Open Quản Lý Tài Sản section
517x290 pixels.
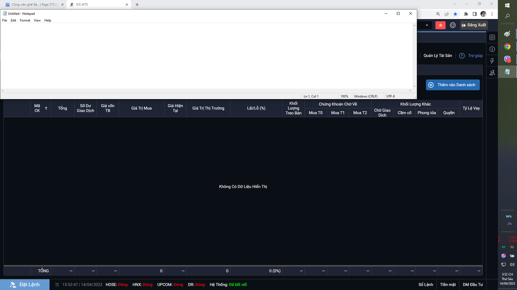(438, 56)
